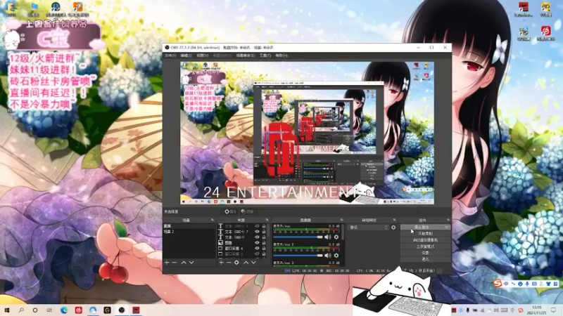This screenshot has height=316, width=563.
Task: Start the virtual camera (启动虚拟摄像机)
Action: click(425, 240)
